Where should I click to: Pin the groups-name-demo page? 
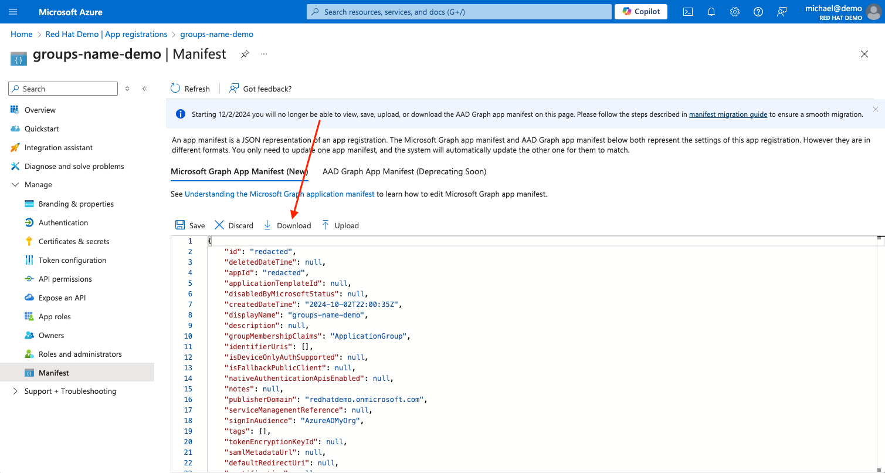click(245, 53)
